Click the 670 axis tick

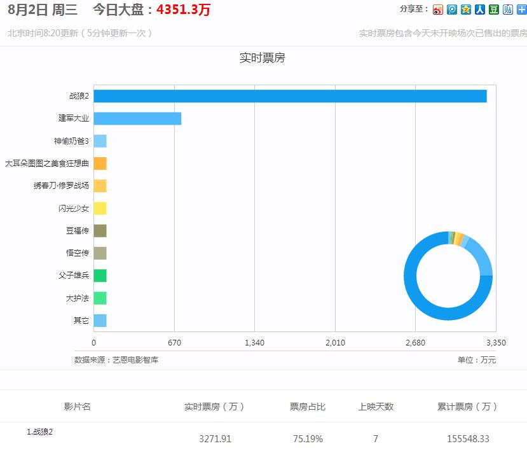click(174, 343)
